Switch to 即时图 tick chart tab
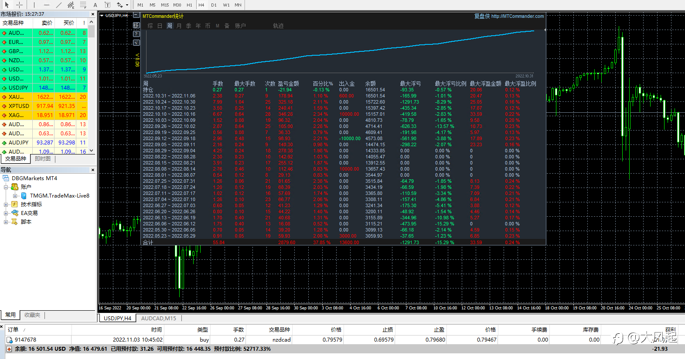Screen dimensions: 685x359 pyautogui.click(x=43, y=159)
